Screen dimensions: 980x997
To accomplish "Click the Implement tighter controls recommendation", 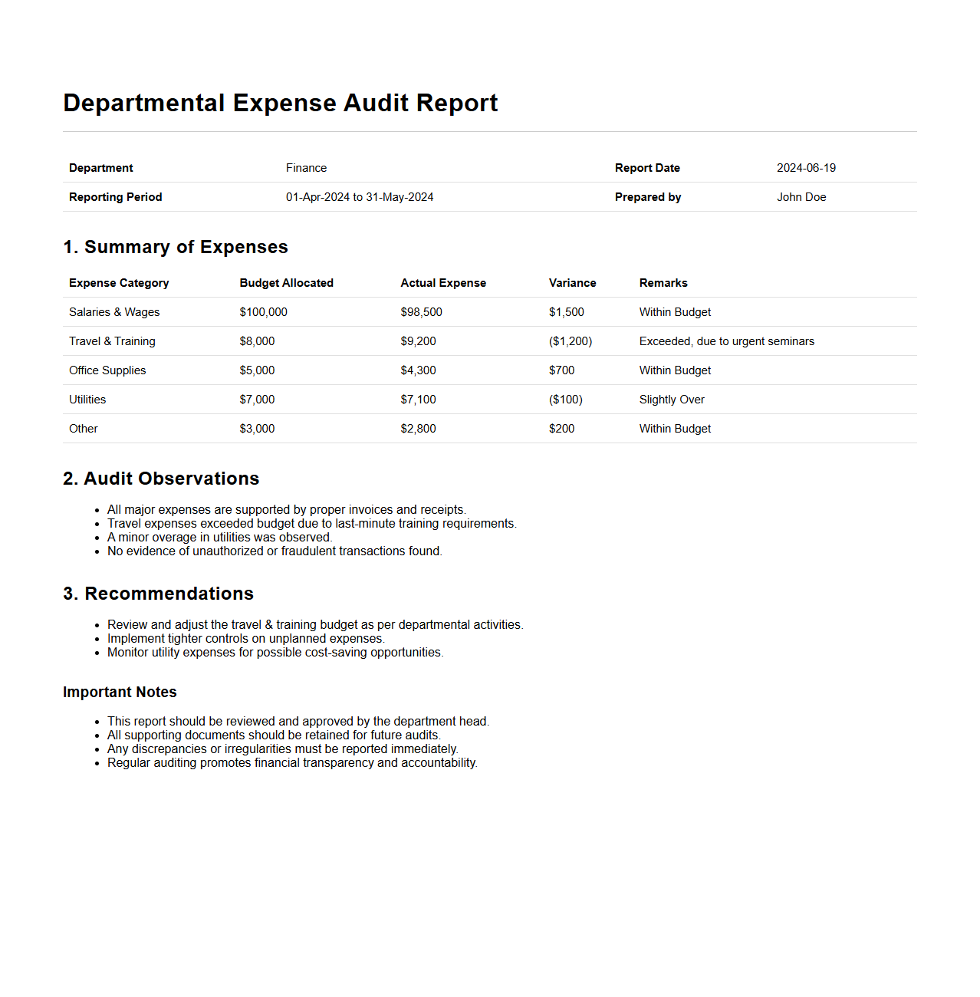I will (x=245, y=639).
